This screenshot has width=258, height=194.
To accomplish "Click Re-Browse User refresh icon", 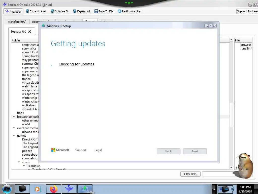I will coord(119,11).
